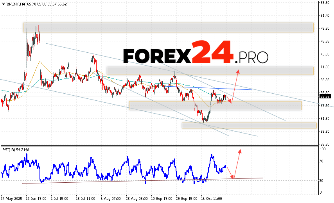The width and height of the screenshot is (334, 203).
Task: Click the support zone near 63.80
Action: pos(215,105)
